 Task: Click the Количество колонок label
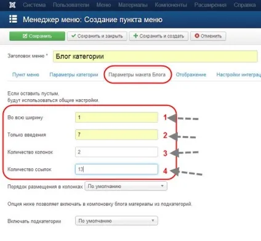point(30,152)
